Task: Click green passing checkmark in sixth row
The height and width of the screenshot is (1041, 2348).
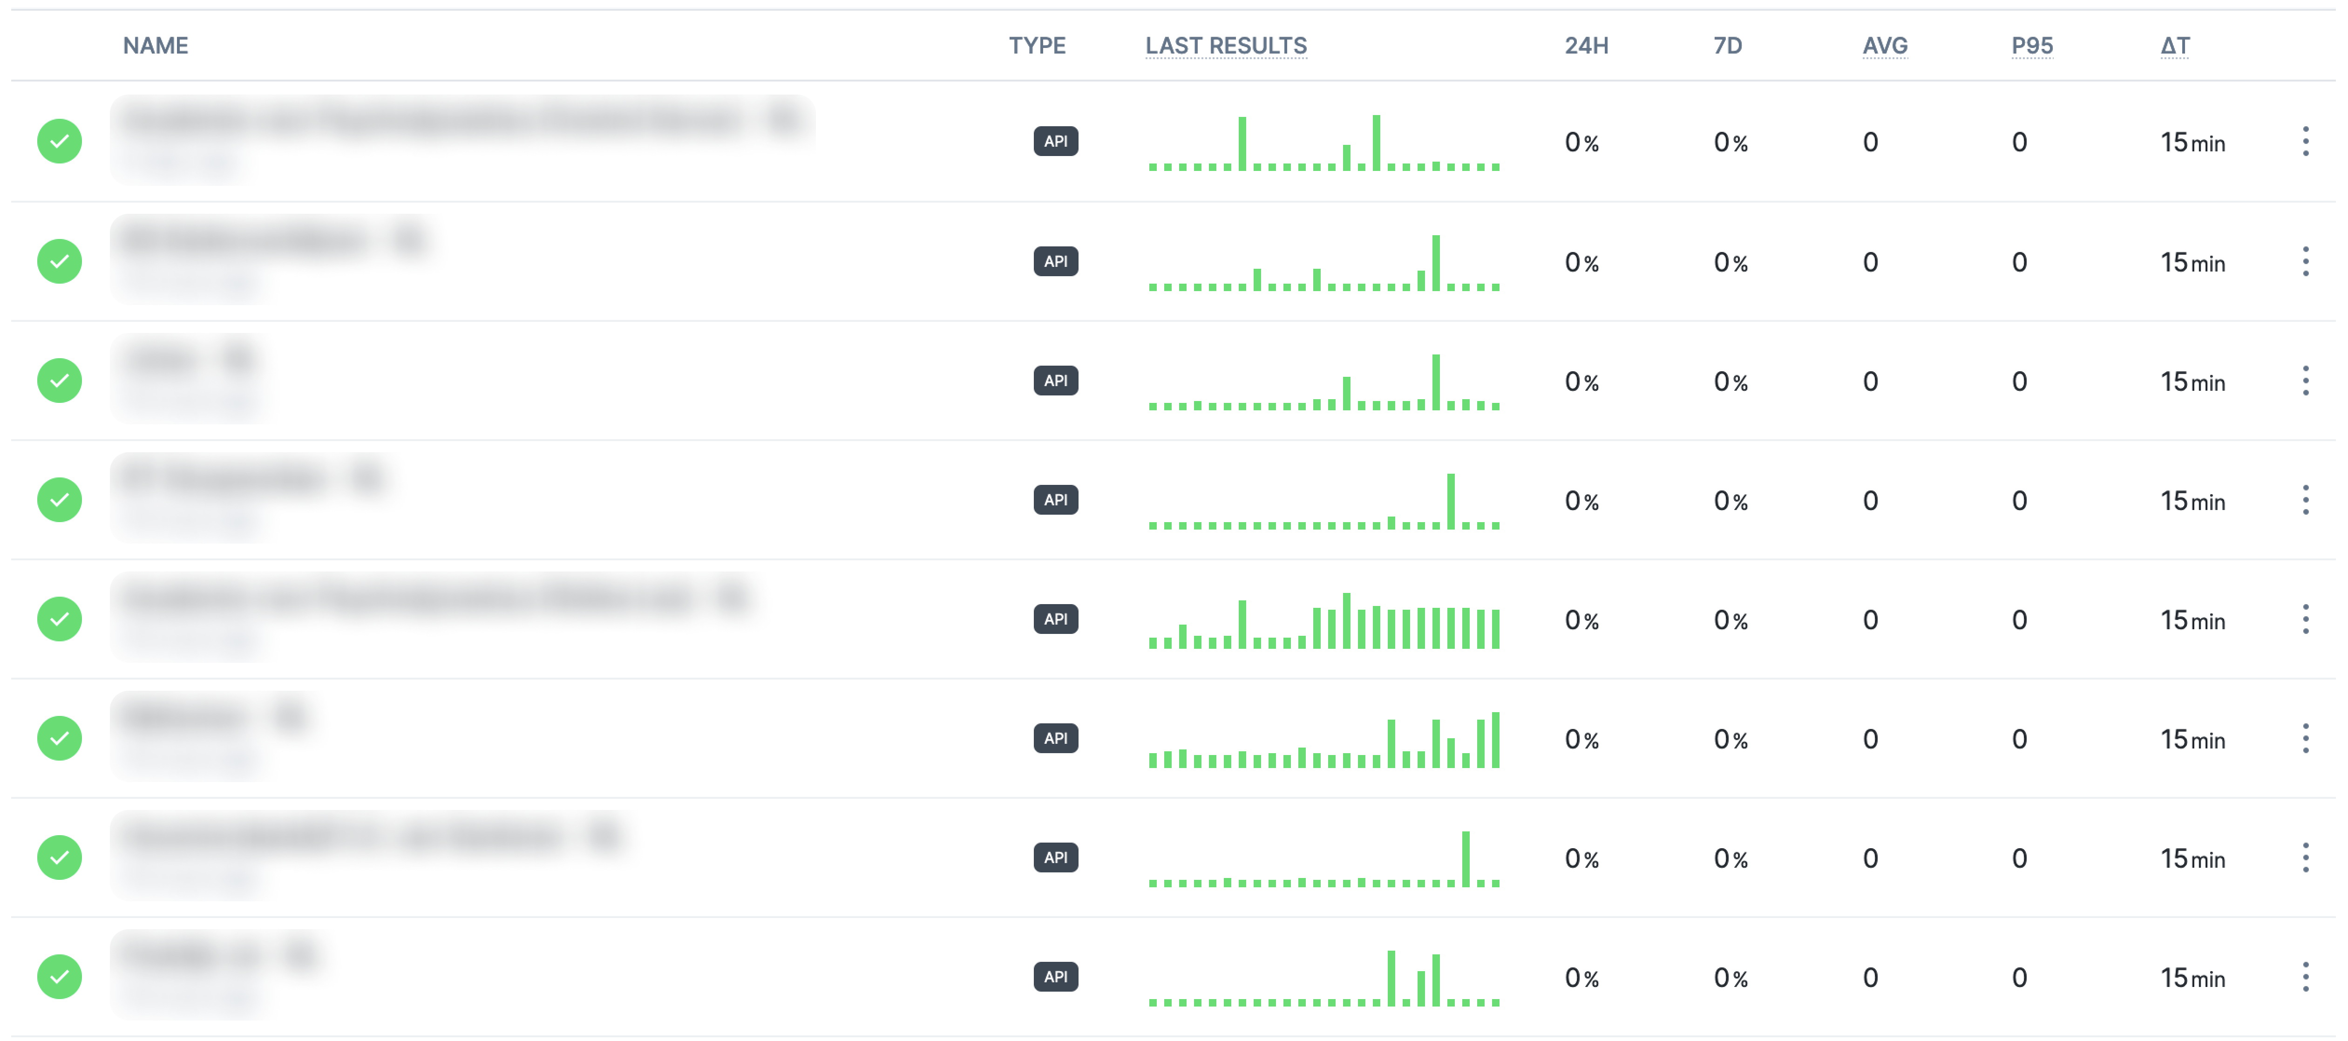Action: [59, 738]
